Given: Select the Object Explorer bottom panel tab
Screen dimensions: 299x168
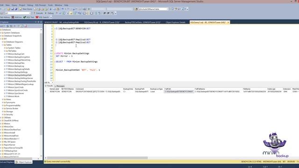Looking at the screenshot, I should pyautogui.click(x=24, y=162).
